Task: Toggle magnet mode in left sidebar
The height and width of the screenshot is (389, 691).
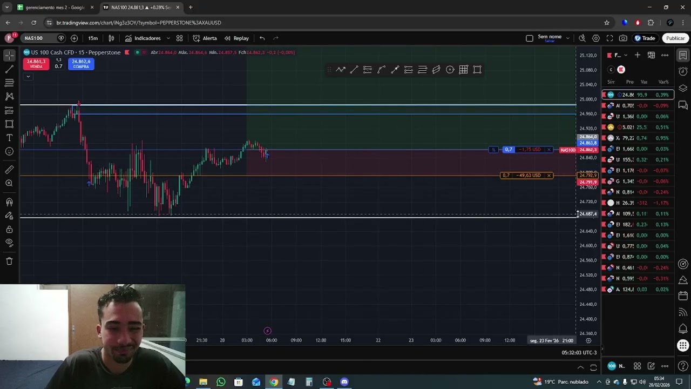Action: (x=9, y=202)
